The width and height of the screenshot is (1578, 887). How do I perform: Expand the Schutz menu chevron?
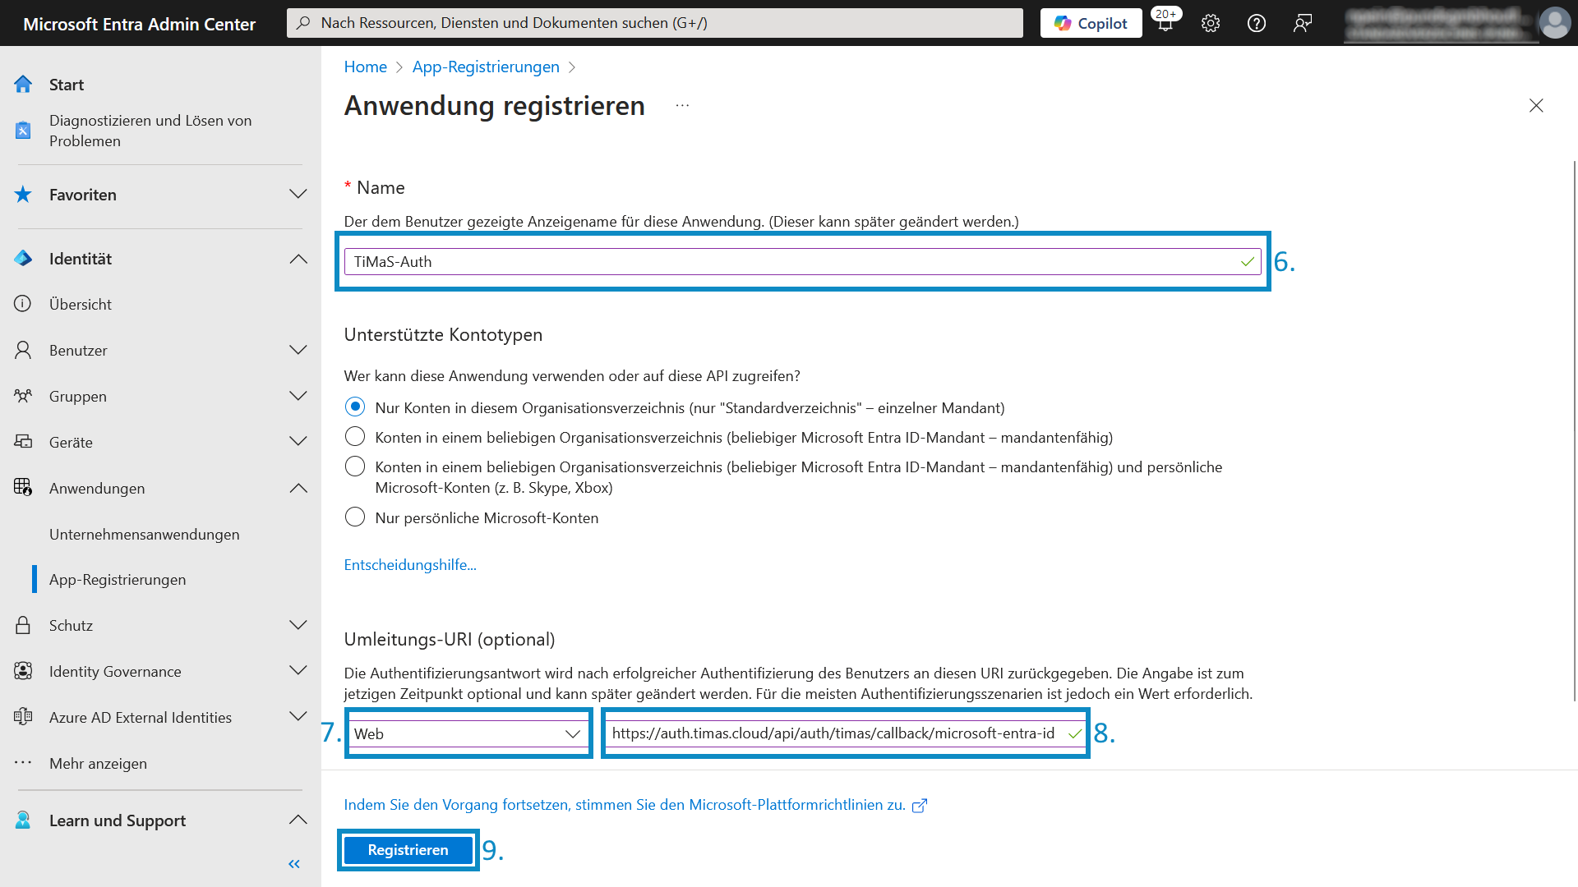tap(298, 625)
